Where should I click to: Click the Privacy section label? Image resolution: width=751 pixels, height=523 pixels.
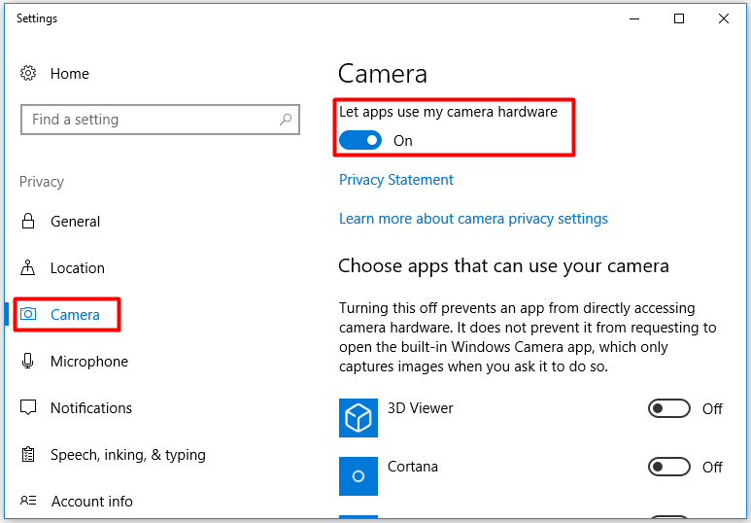[42, 182]
